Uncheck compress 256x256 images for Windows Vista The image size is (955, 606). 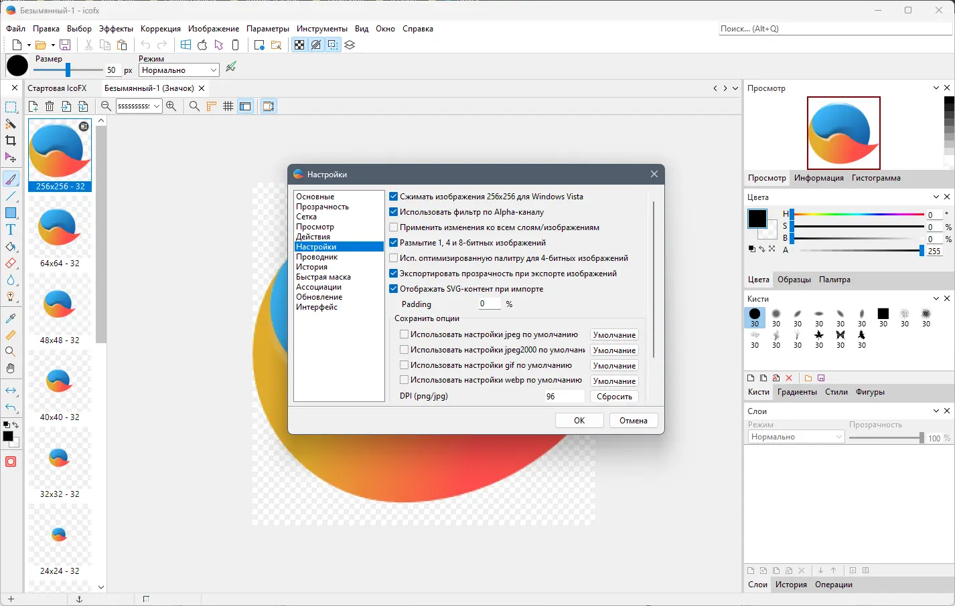(394, 197)
